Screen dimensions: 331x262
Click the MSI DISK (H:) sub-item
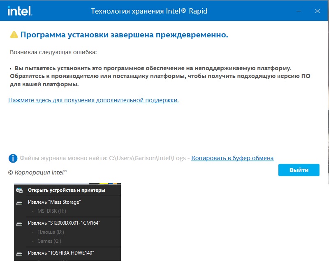point(52,211)
